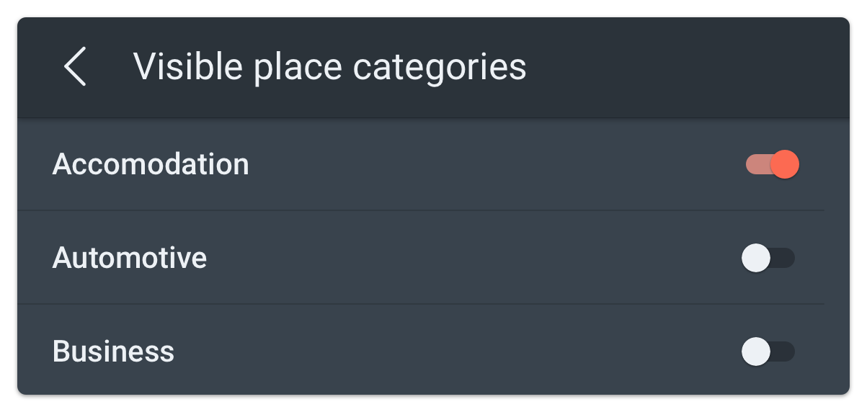This screenshot has width=867, height=412.
Task: Tap the dark track of Automotive switch
Action: (x=783, y=258)
